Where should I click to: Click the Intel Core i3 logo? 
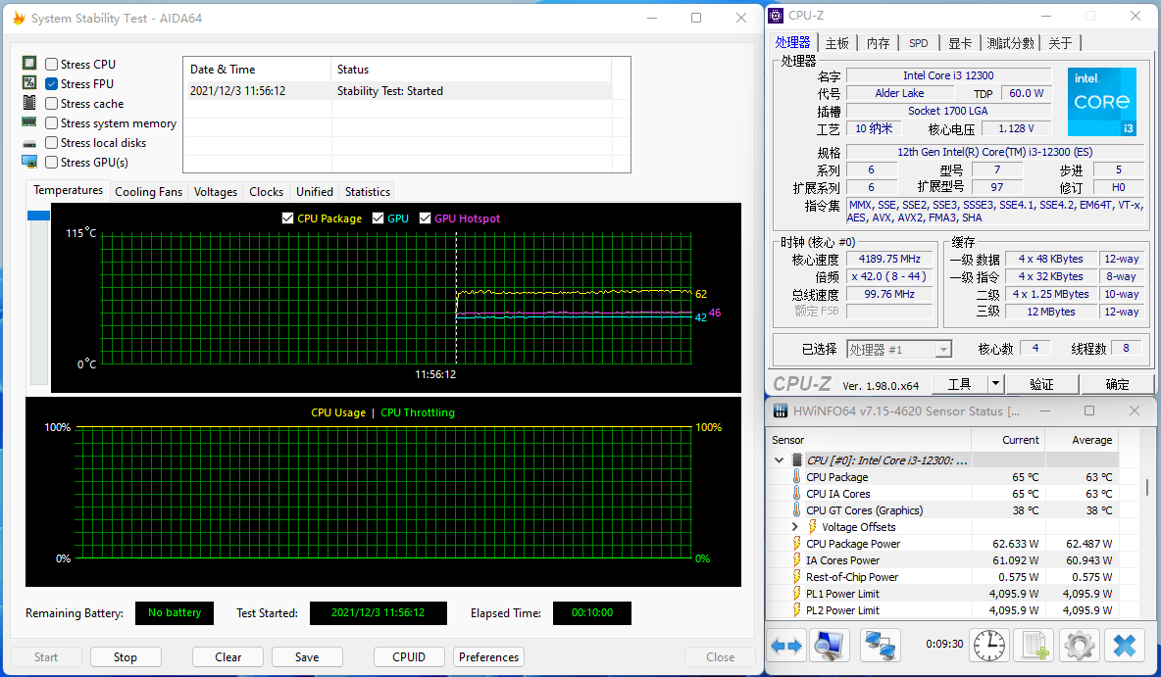click(x=1101, y=102)
